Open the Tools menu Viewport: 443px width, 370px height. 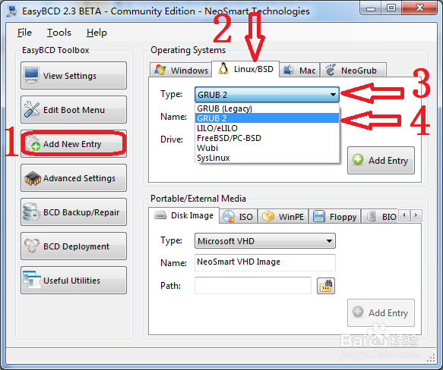pyautogui.click(x=59, y=33)
